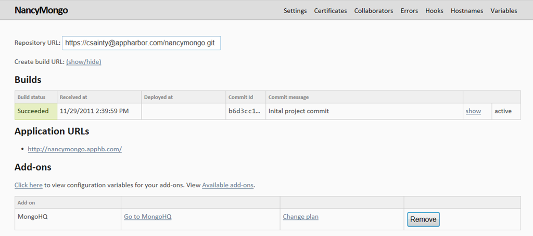This screenshot has height=236, width=533.
Task: Show details of the succeeded build
Action: 473,111
